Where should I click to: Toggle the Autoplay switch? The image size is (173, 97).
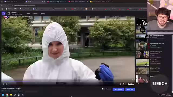tap(103, 89)
